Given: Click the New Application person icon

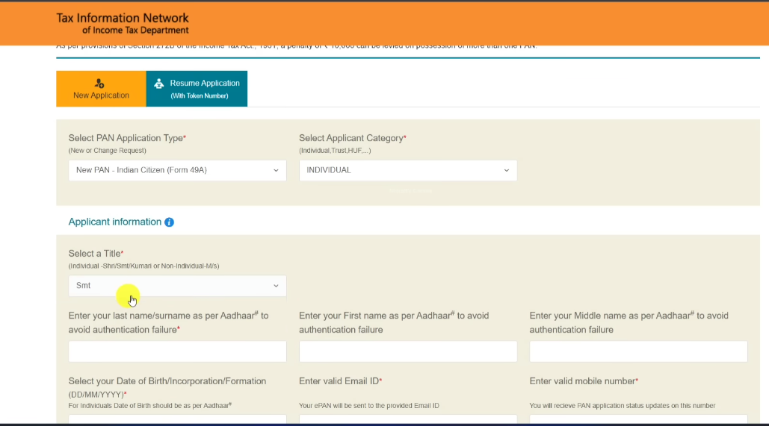Looking at the screenshot, I should pyautogui.click(x=100, y=83).
